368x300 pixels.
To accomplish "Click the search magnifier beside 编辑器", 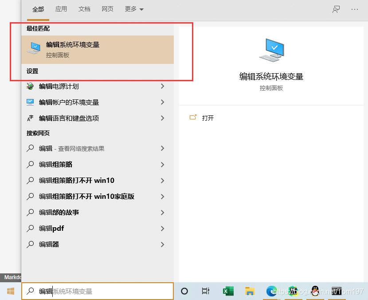I will 30,245.
